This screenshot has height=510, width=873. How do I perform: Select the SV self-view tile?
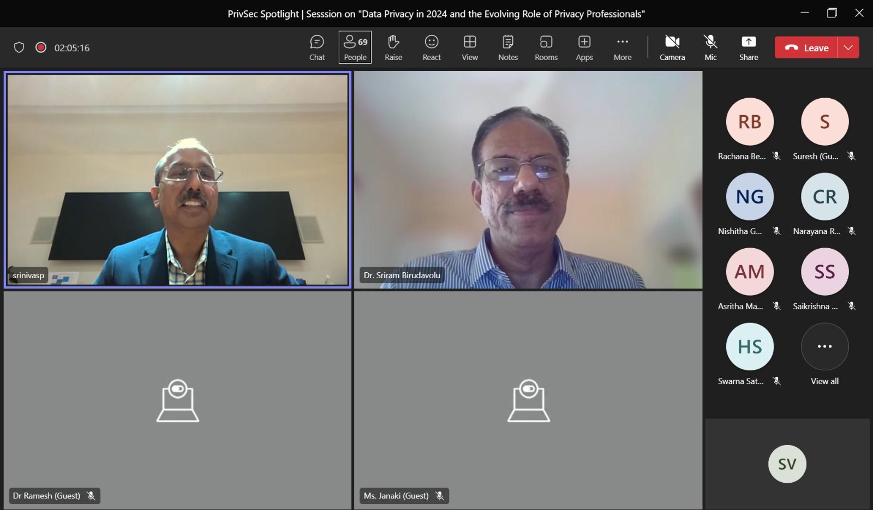pyautogui.click(x=787, y=464)
